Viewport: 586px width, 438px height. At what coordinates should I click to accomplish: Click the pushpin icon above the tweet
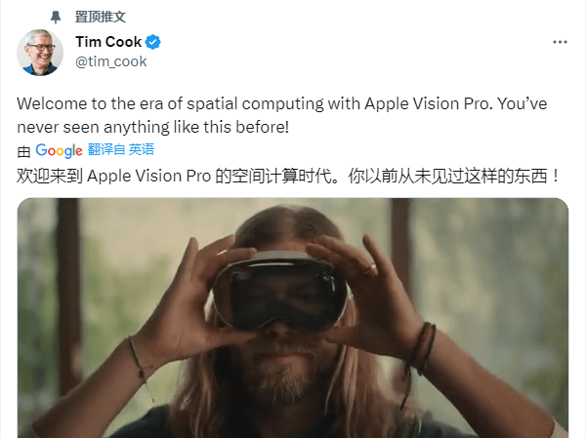tap(56, 17)
